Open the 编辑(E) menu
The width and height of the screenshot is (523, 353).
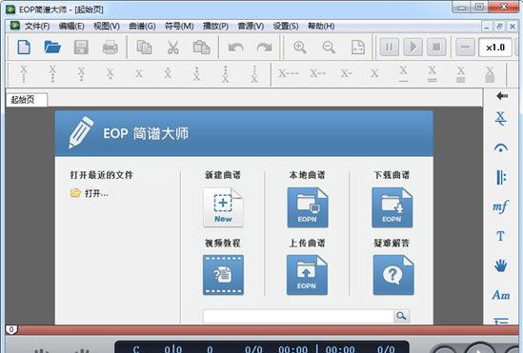[71, 26]
